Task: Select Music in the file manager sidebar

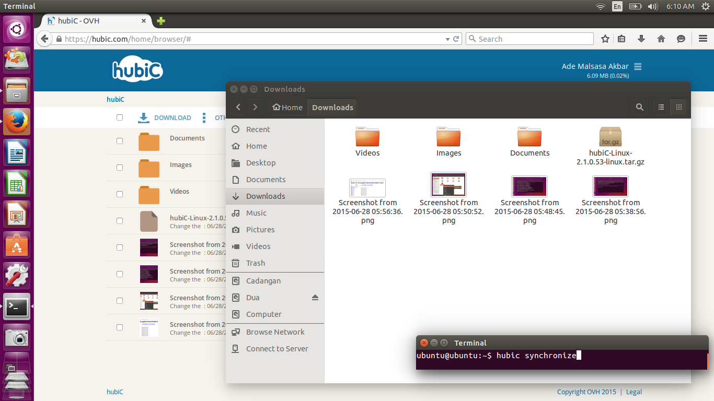Action: pos(256,213)
